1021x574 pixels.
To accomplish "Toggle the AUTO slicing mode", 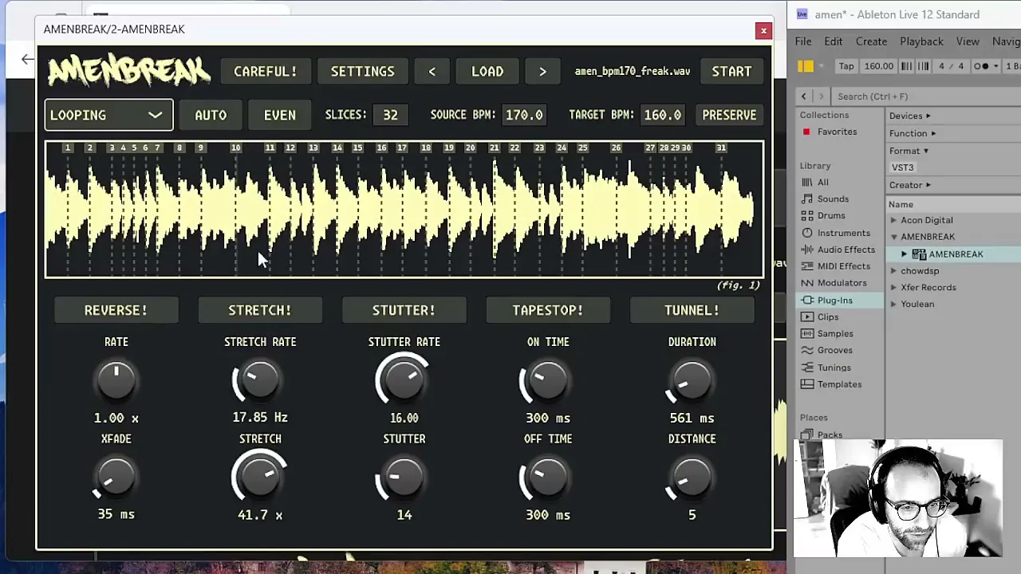I will 211,115.
